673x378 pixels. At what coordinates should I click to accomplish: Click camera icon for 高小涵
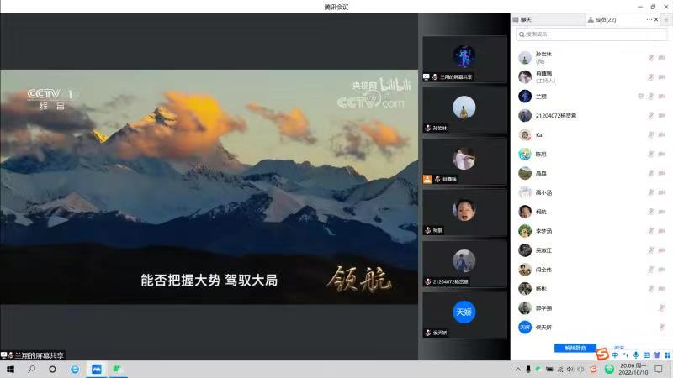(x=660, y=192)
